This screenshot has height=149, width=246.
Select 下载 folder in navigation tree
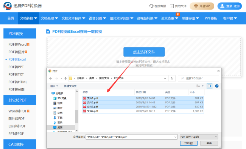coord(58,118)
